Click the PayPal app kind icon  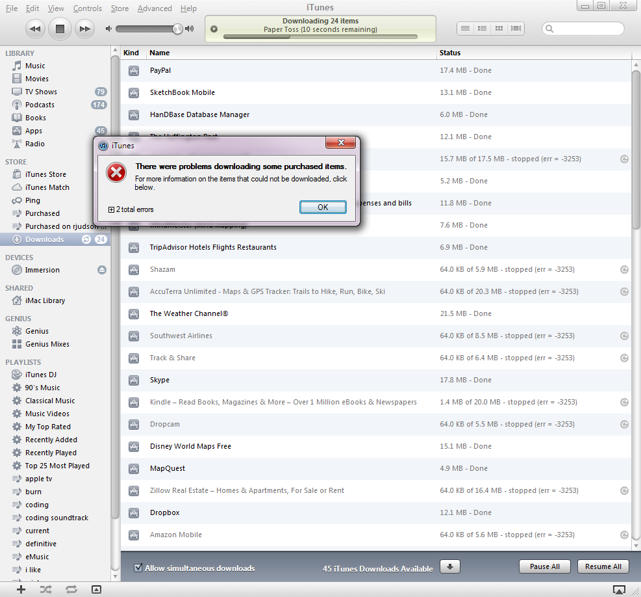134,71
